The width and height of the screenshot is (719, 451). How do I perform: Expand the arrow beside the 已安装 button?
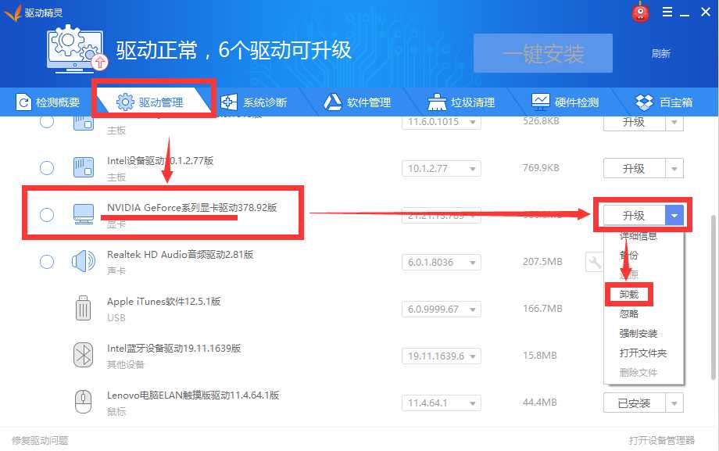(x=674, y=403)
